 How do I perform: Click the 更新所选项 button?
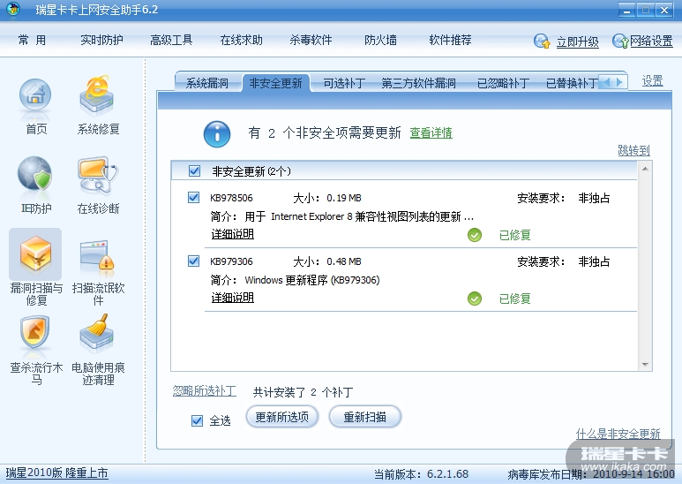[x=281, y=417]
